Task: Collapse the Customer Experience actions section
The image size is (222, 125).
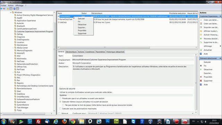Action: (x=220, y=16)
